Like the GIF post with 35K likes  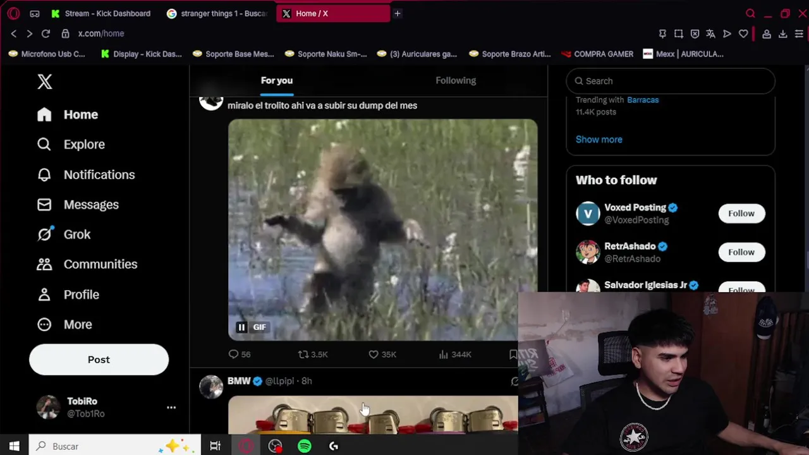(x=382, y=355)
